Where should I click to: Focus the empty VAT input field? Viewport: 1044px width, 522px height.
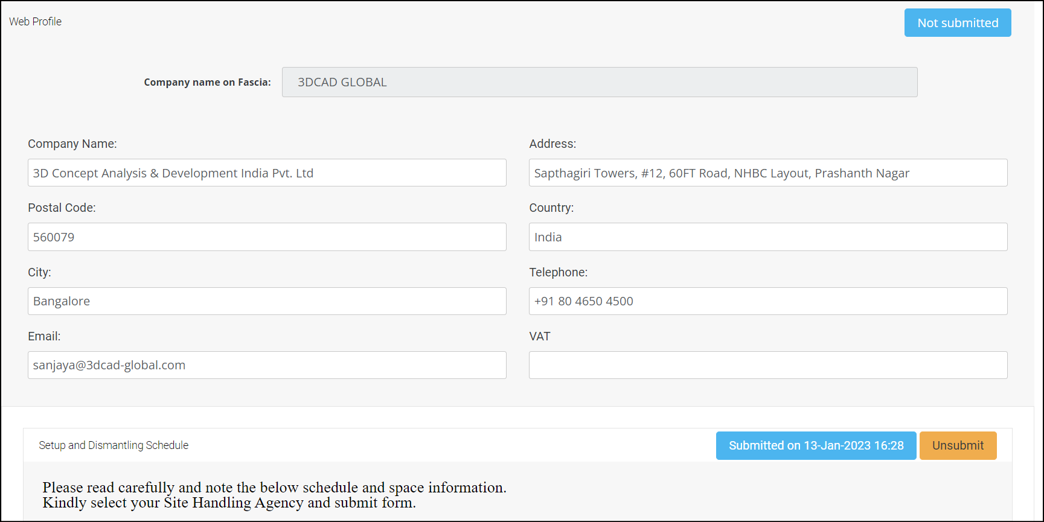(767, 365)
